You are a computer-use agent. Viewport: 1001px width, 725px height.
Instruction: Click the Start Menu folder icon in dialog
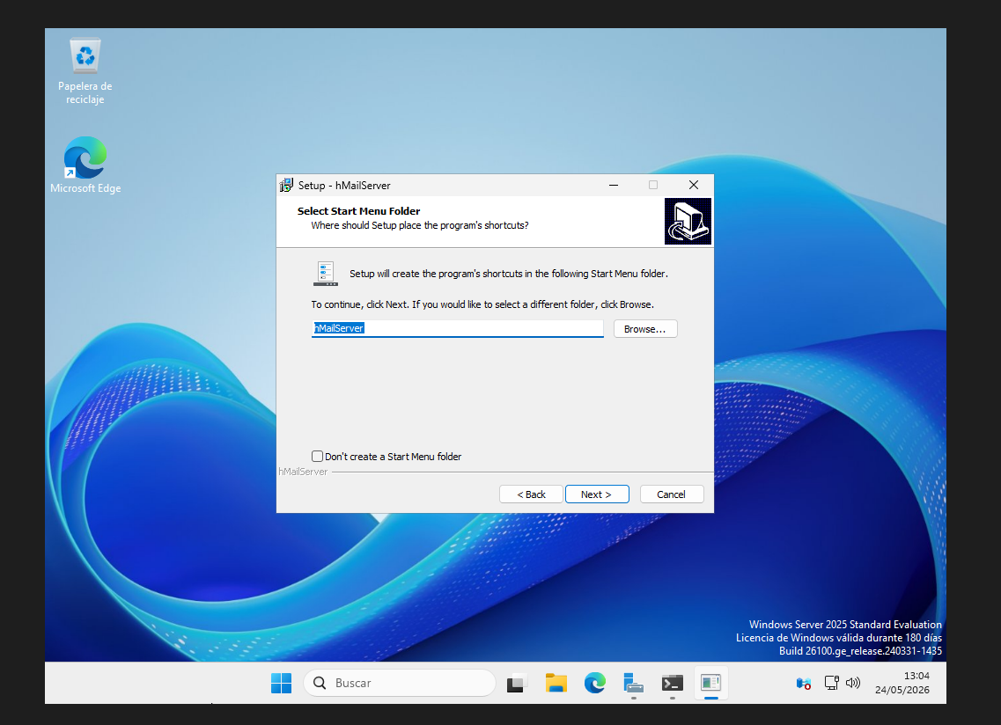point(326,273)
